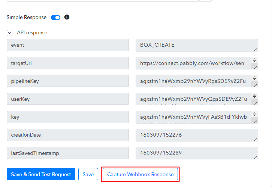Collapse the API response section
The height and width of the screenshot is (187, 272).
(9, 33)
